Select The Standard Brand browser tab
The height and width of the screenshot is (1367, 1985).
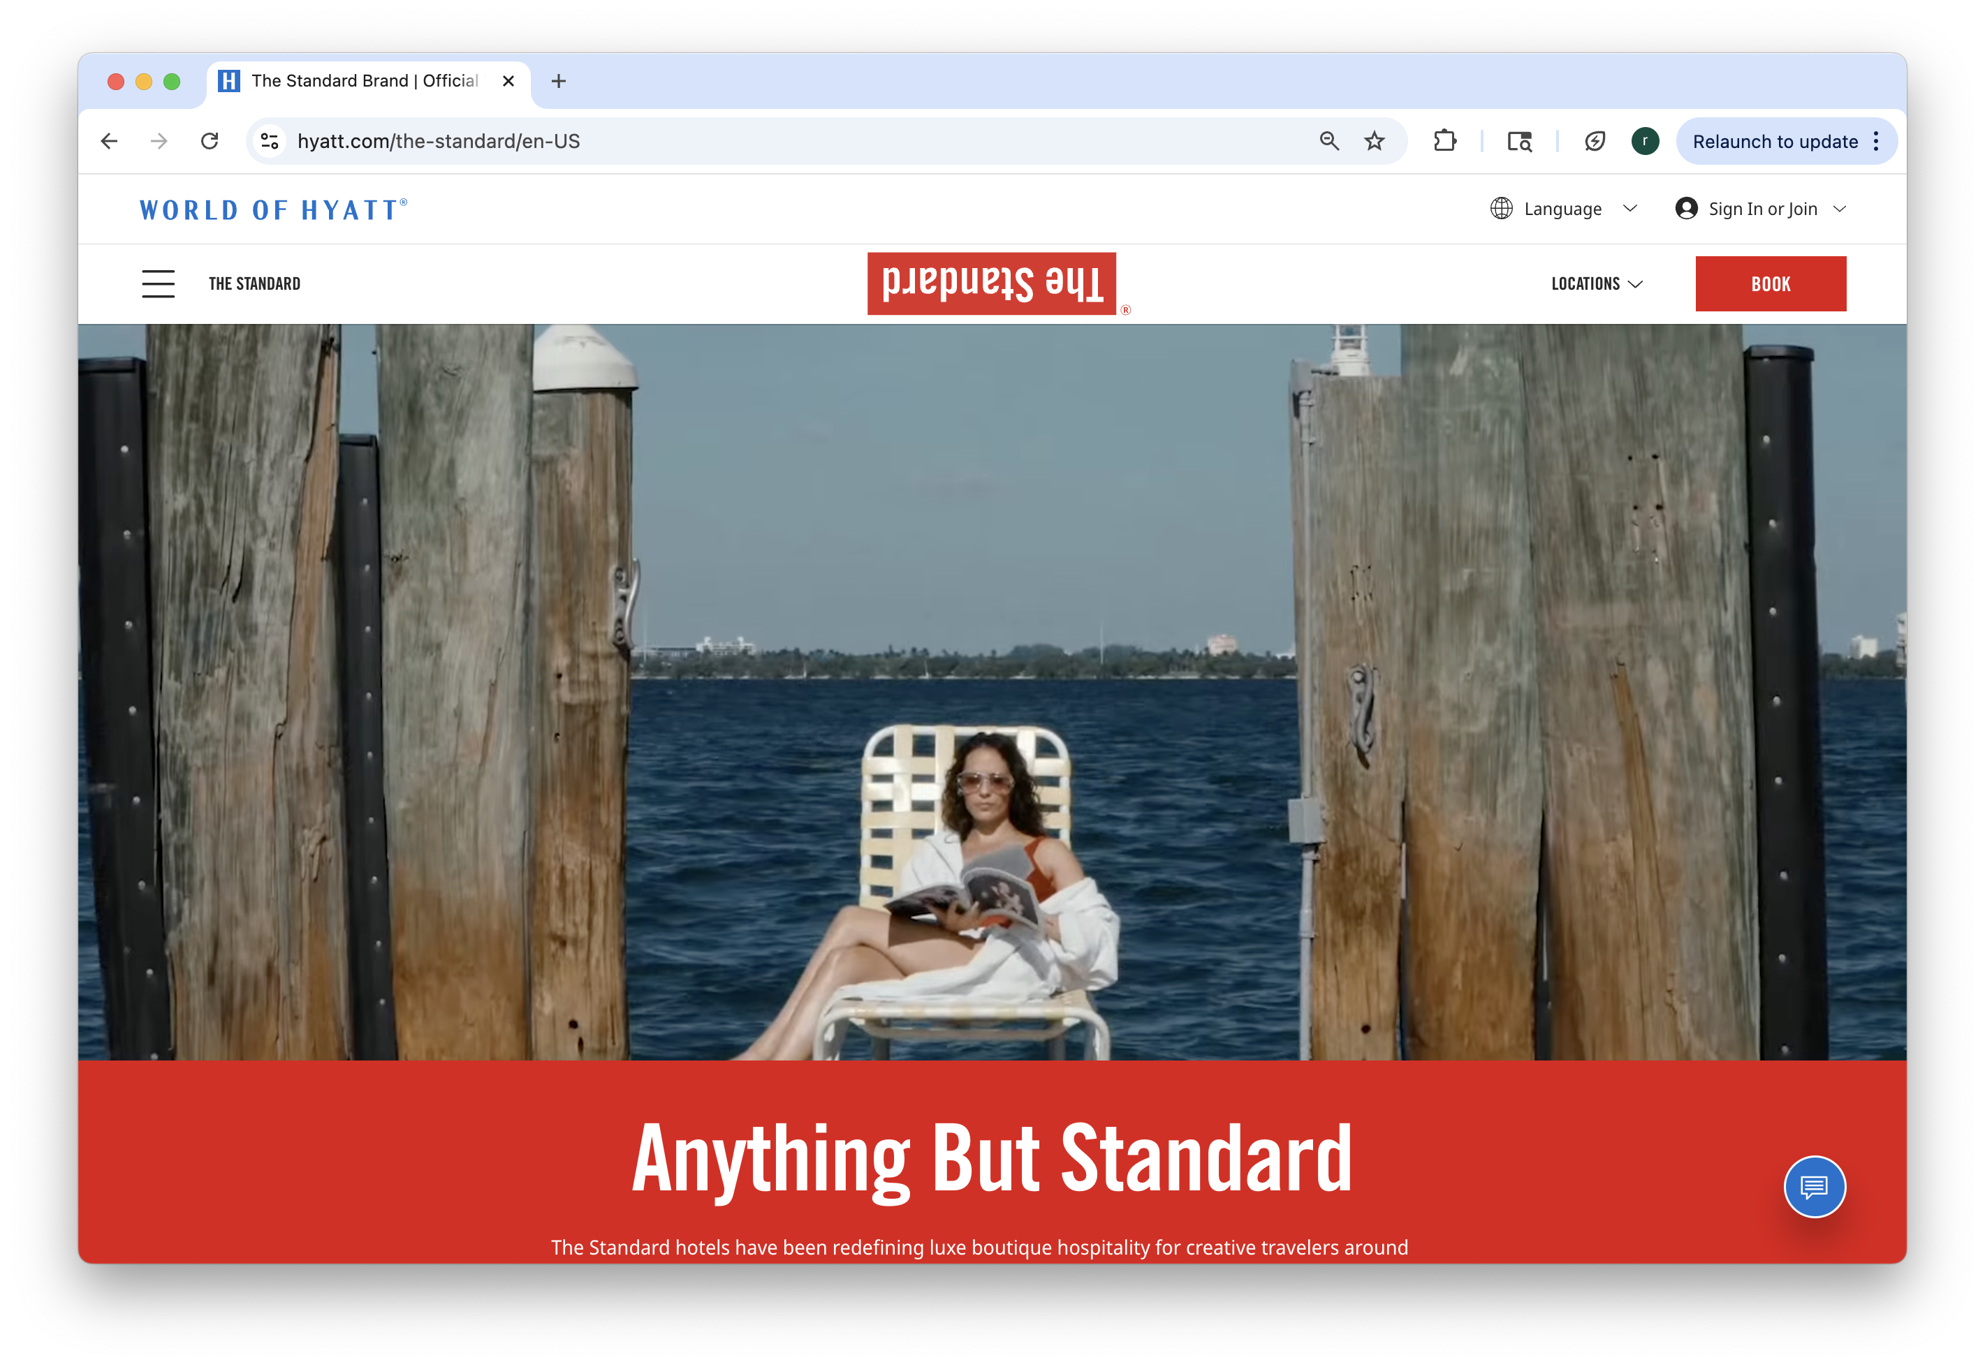point(364,82)
